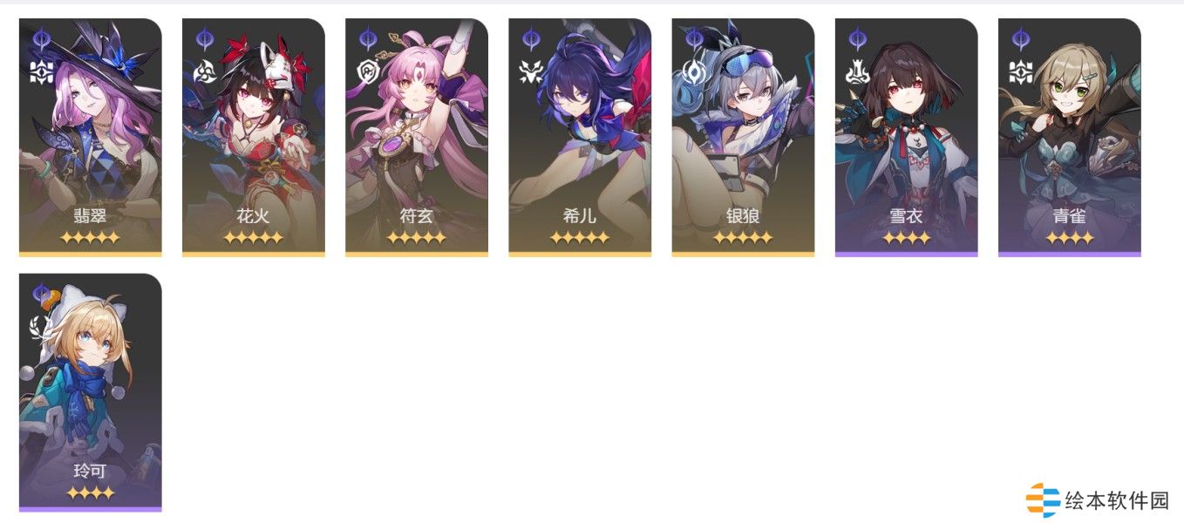Viewport: 1184px width, 523px height.
Task: Click the Preservation path icon on 符玄 card
Action: tap(368, 71)
